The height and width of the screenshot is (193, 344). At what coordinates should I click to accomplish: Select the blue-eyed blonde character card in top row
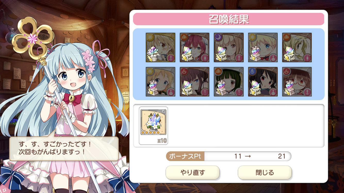pos(263,47)
